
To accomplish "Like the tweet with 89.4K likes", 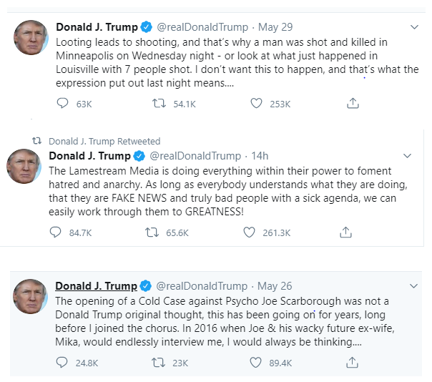I will click(x=257, y=363).
